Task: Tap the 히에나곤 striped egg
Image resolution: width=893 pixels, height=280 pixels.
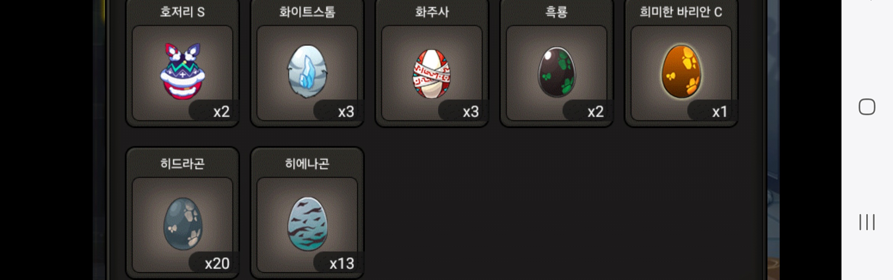Action: (x=307, y=224)
